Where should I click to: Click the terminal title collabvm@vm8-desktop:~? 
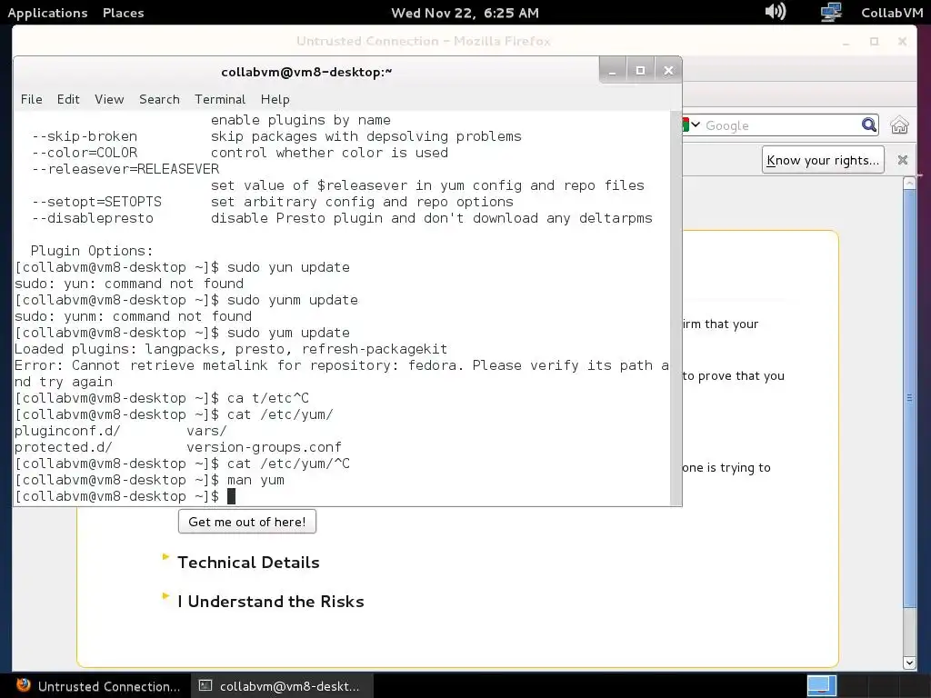point(306,72)
